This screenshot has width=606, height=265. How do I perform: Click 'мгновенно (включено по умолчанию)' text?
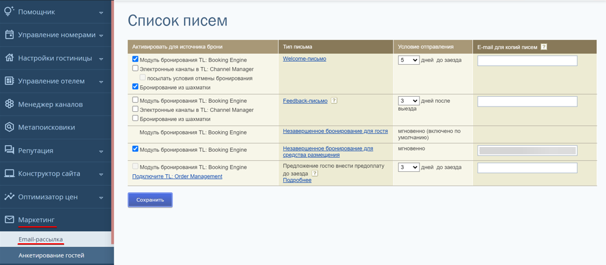coord(429,134)
